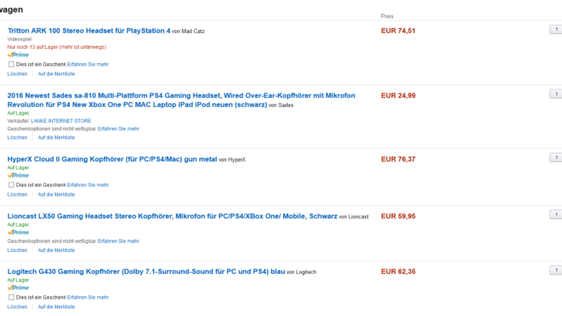Check gift option for HyperX Cloud II
This screenshot has height=316, width=562.
pos(11,185)
